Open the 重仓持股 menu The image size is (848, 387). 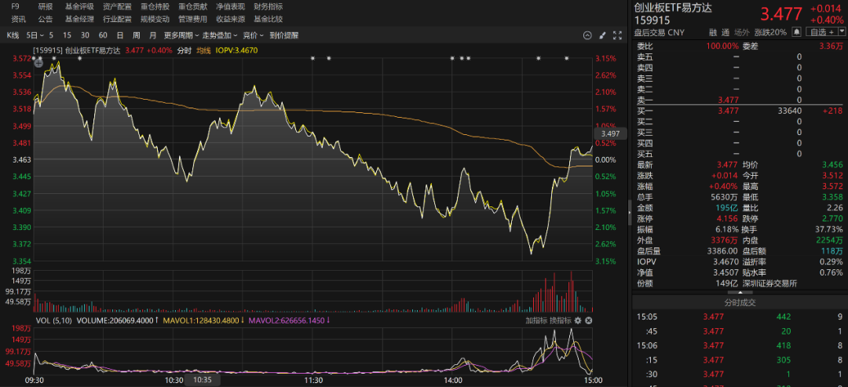155,7
